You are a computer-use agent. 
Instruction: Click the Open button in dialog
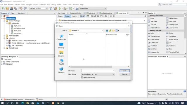click(124, 71)
